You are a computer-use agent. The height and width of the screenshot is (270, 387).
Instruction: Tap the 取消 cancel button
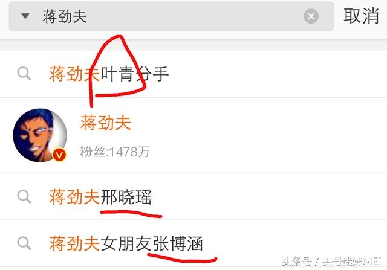[x=361, y=16]
